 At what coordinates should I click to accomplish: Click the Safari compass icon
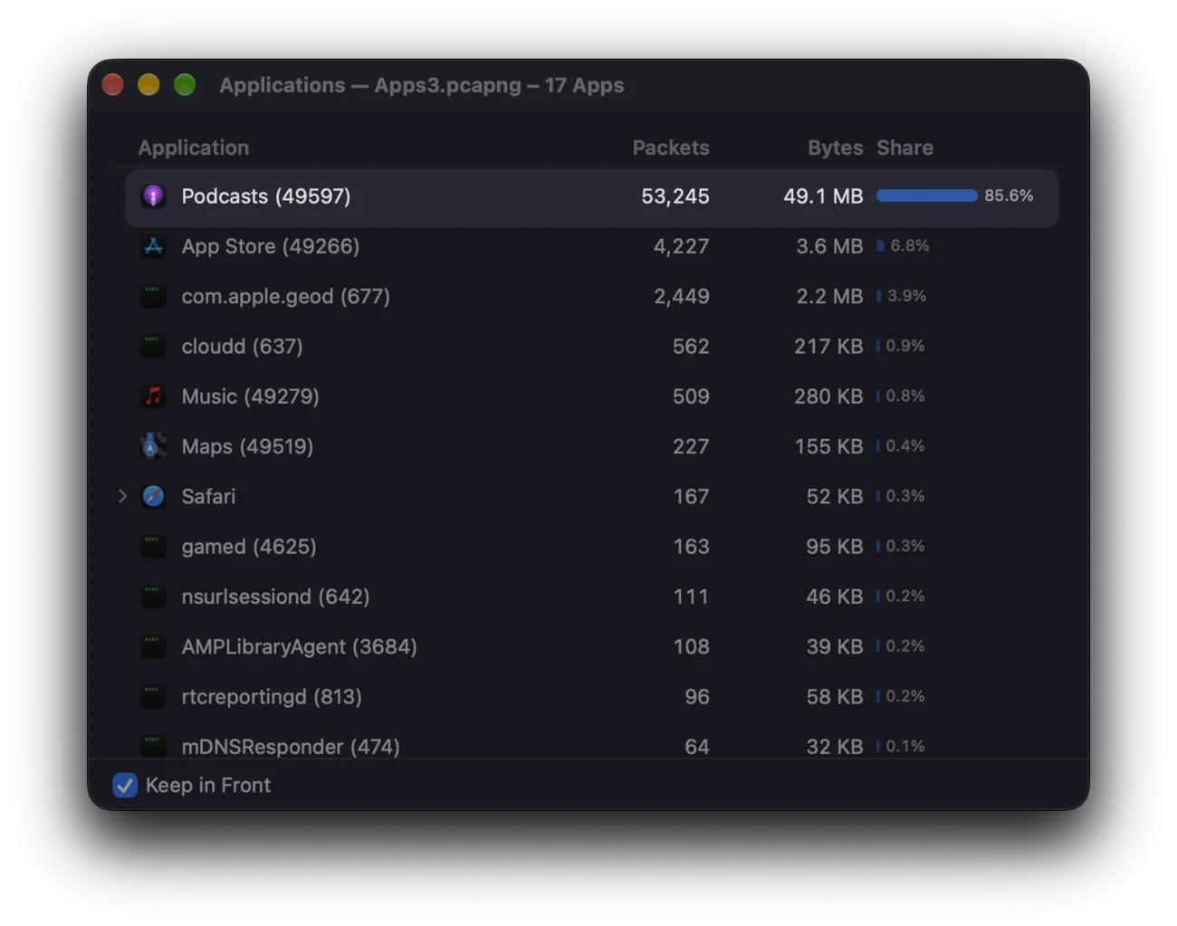pos(153,496)
